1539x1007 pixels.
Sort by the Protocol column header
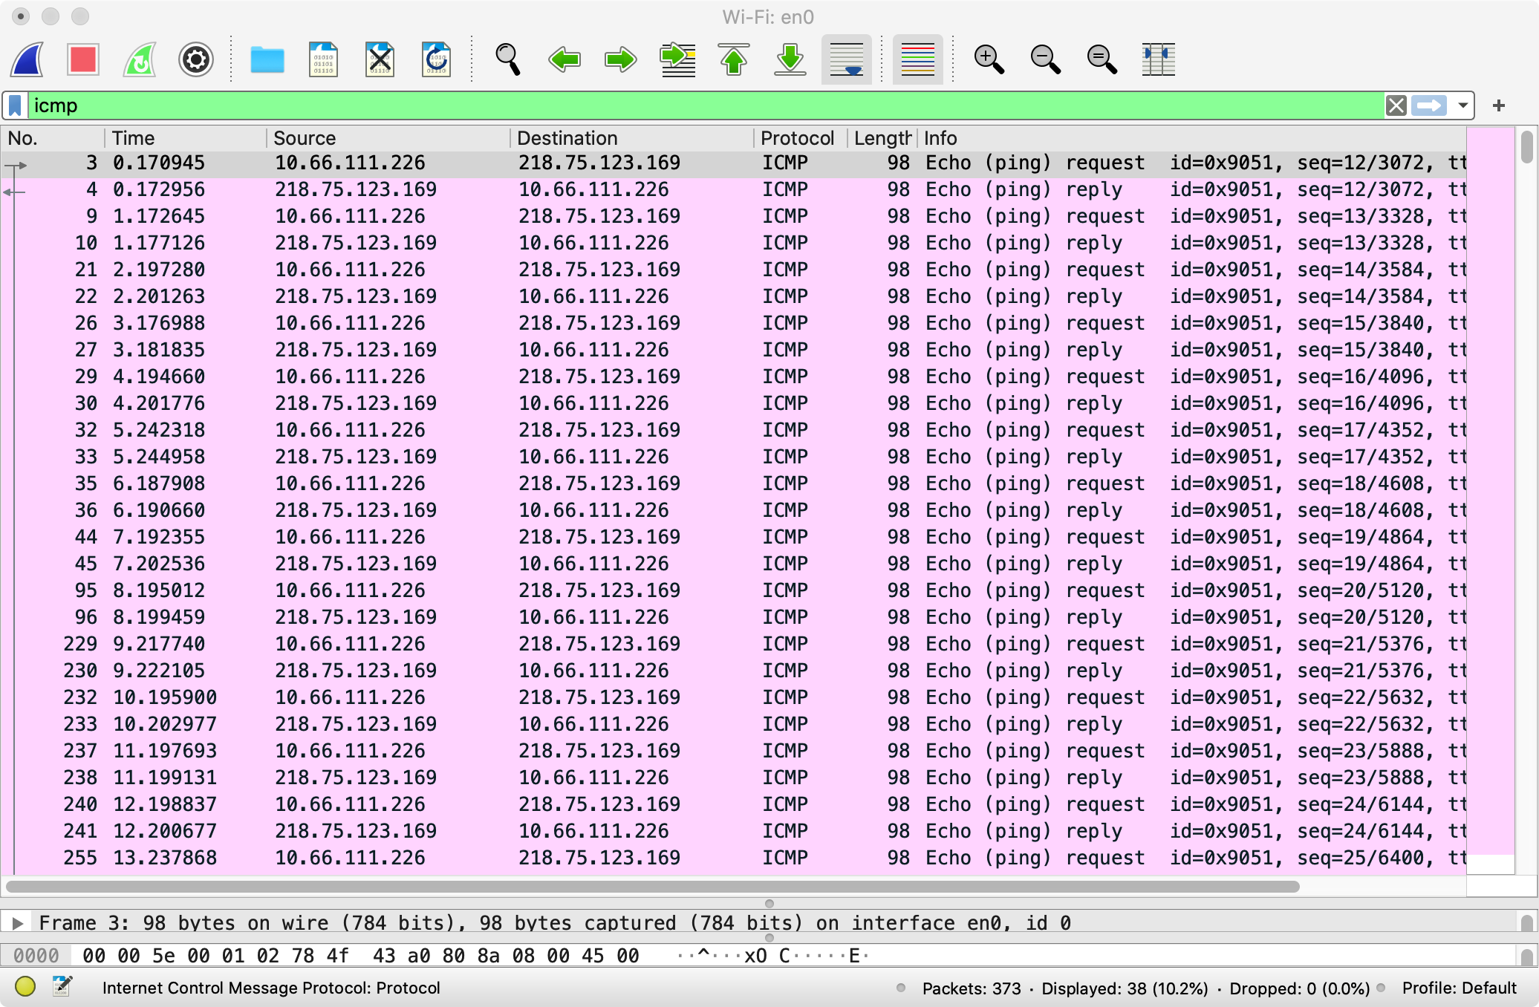coord(797,138)
